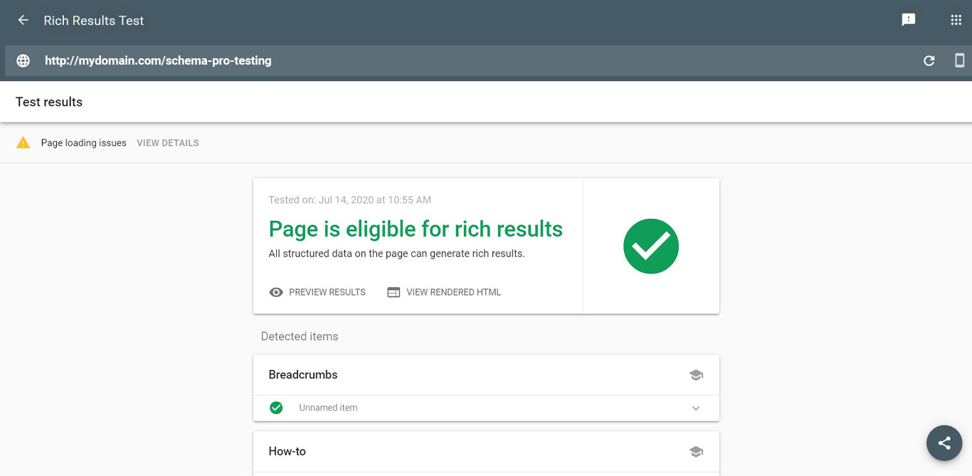Select the tested URL in the address bar
The width and height of the screenshot is (972, 476).
tap(158, 60)
